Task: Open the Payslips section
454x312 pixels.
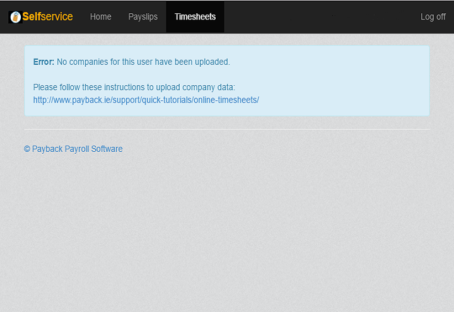Action: (143, 17)
